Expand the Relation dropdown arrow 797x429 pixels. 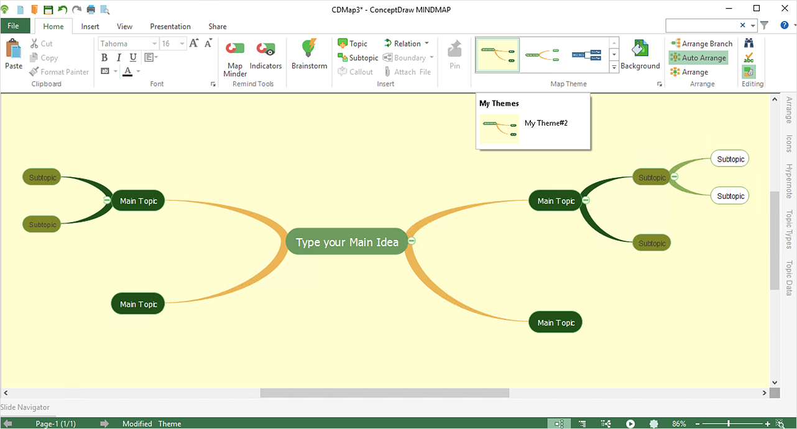point(426,44)
